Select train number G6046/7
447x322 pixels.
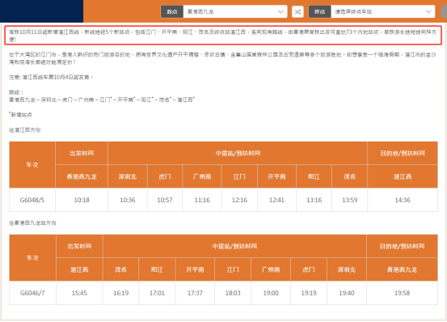[32, 293]
